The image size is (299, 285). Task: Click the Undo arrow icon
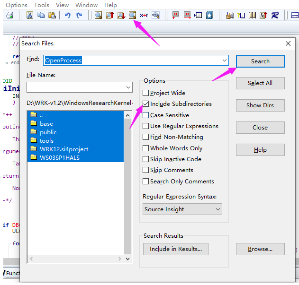click(68, 15)
